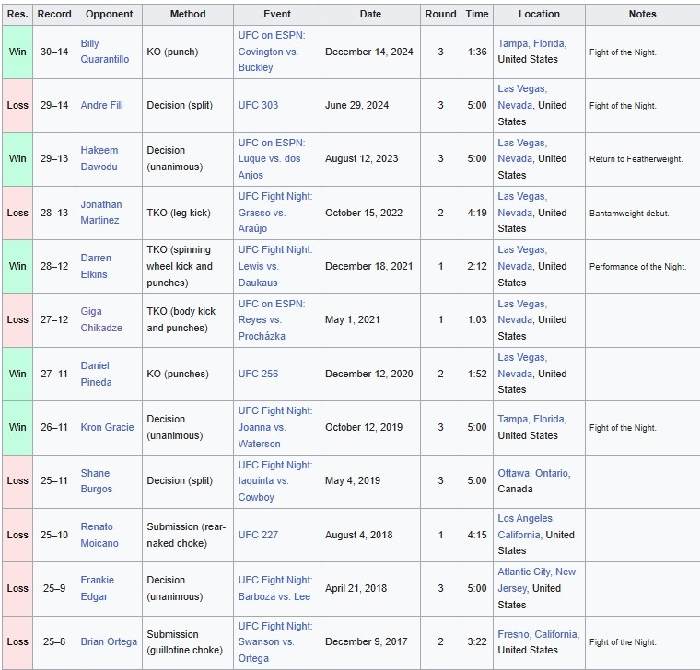Open the UFC 227 event page
The height and width of the screenshot is (670, 700).
258,535
